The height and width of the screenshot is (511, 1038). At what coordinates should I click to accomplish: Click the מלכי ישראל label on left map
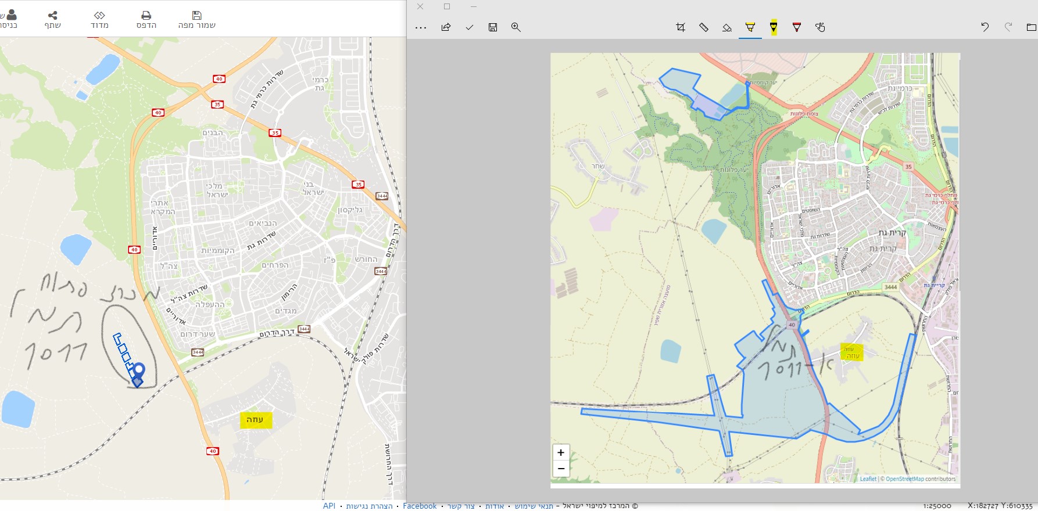coord(217,190)
